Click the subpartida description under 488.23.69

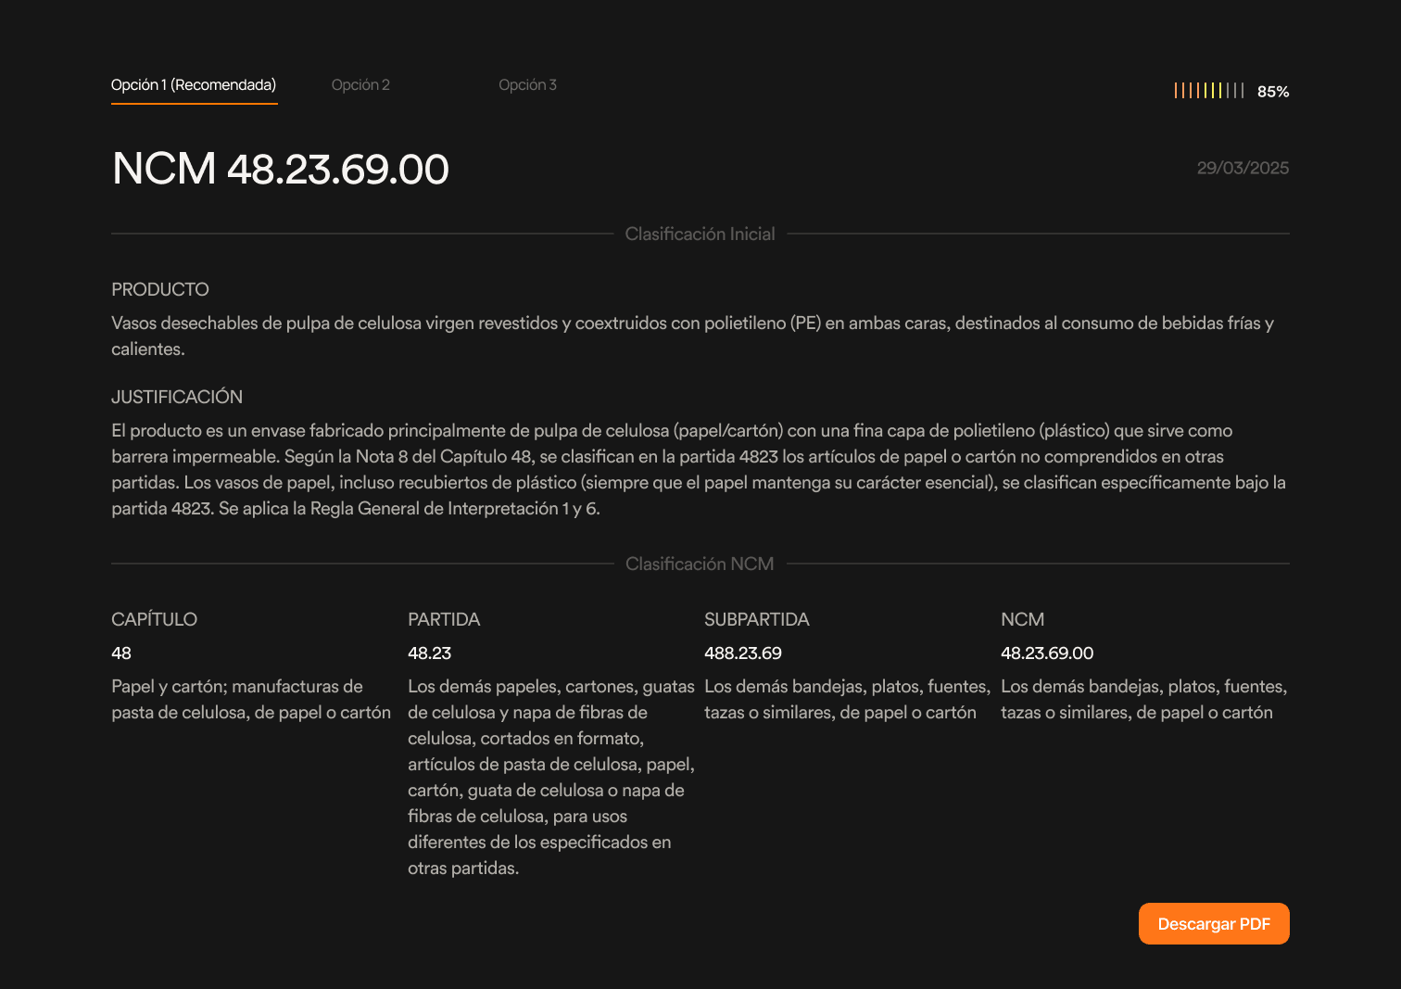(847, 700)
